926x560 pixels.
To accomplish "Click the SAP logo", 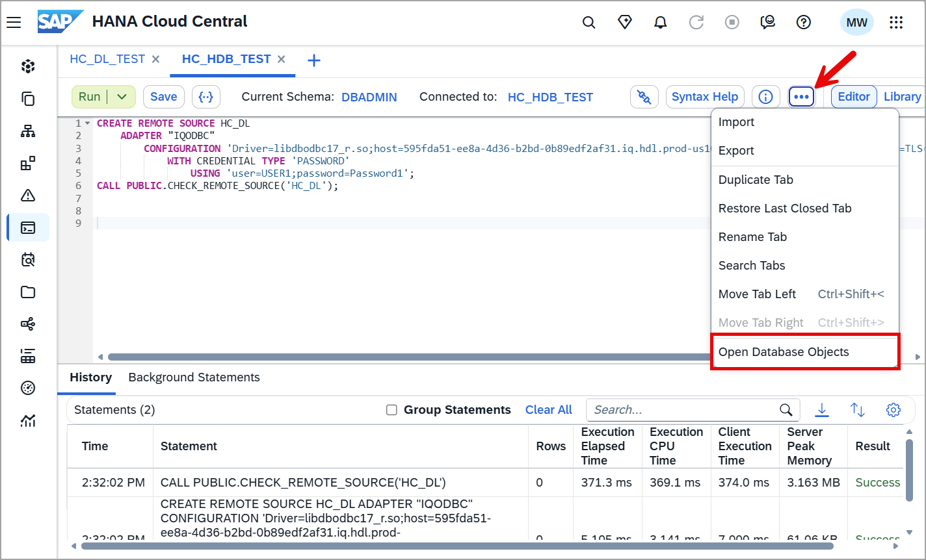I will [x=60, y=21].
